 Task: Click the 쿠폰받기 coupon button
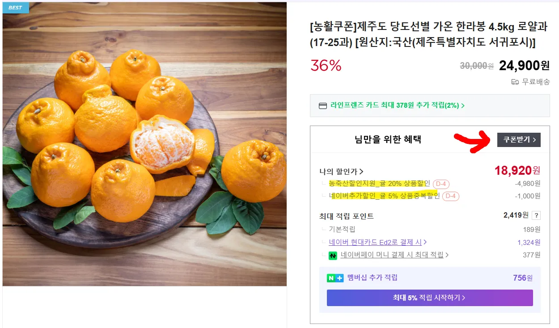coord(519,140)
